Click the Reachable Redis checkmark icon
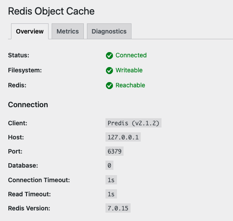Screen dimensions: 233x221 [x=109, y=86]
